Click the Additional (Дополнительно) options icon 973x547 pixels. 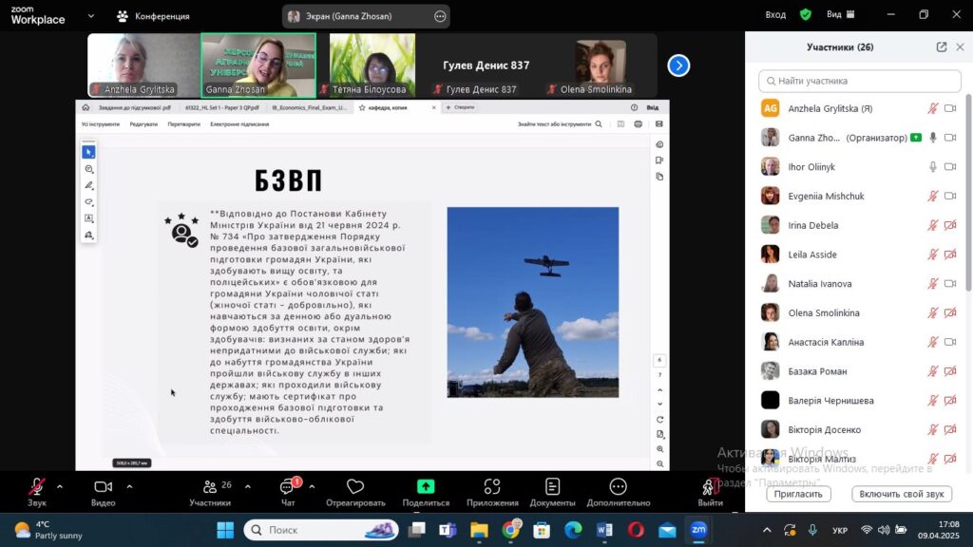618,489
